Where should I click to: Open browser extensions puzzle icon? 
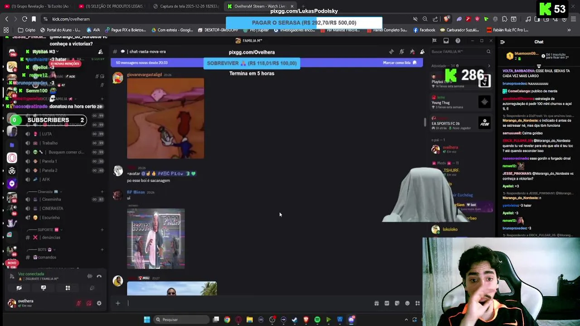[504, 19]
